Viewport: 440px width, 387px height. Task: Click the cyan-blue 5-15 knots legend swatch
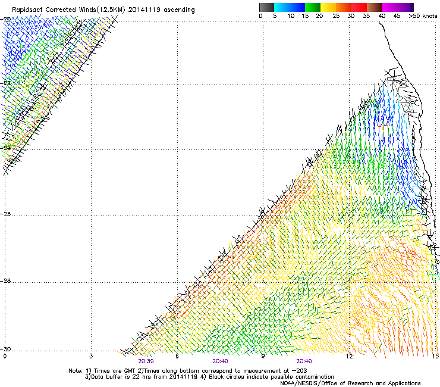point(290,7)
